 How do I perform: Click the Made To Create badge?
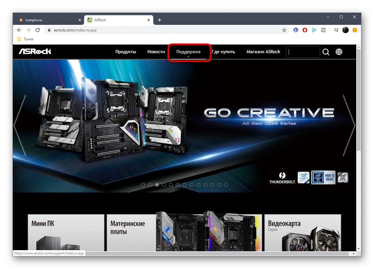[x=323, y=177]
